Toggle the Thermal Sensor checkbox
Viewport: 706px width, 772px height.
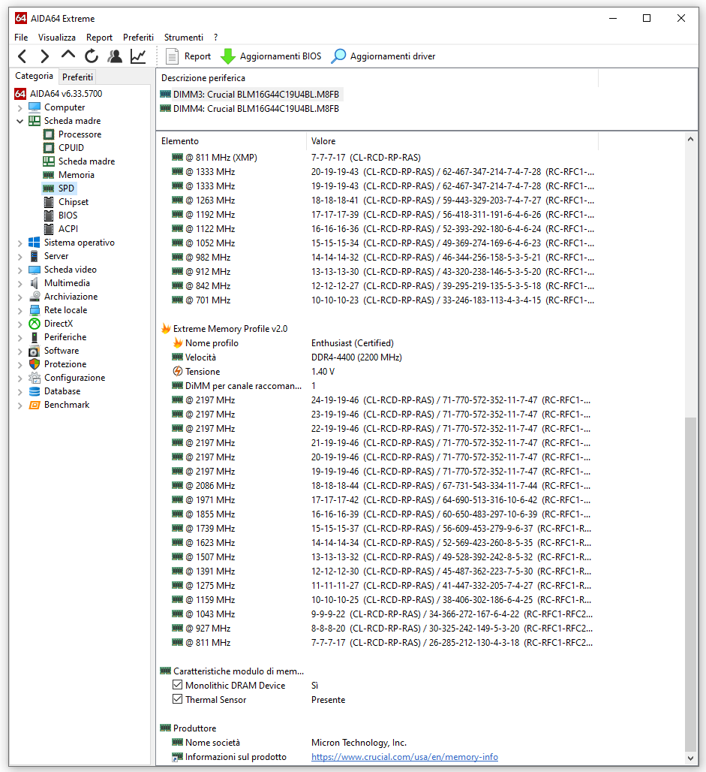[x=178, y=699]
